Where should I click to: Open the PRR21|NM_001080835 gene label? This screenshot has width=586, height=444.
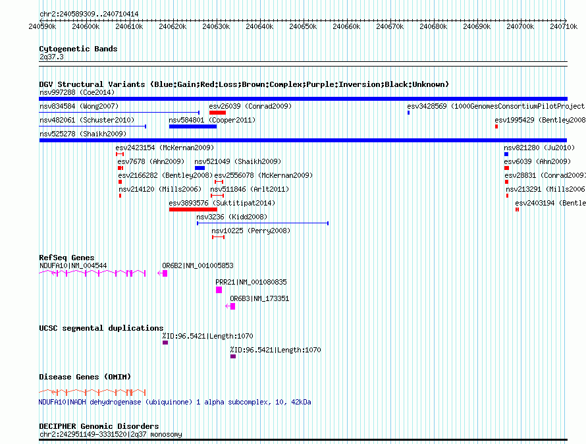(x=251, y=282)
